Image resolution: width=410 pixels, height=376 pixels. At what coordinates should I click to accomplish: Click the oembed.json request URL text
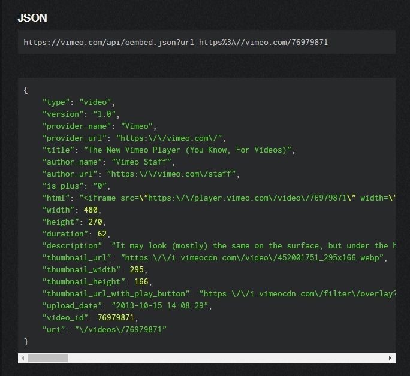tap(176, 42)
